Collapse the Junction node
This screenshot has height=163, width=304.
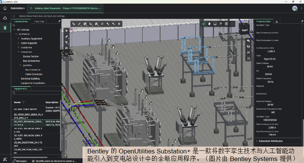pos(21,65)
